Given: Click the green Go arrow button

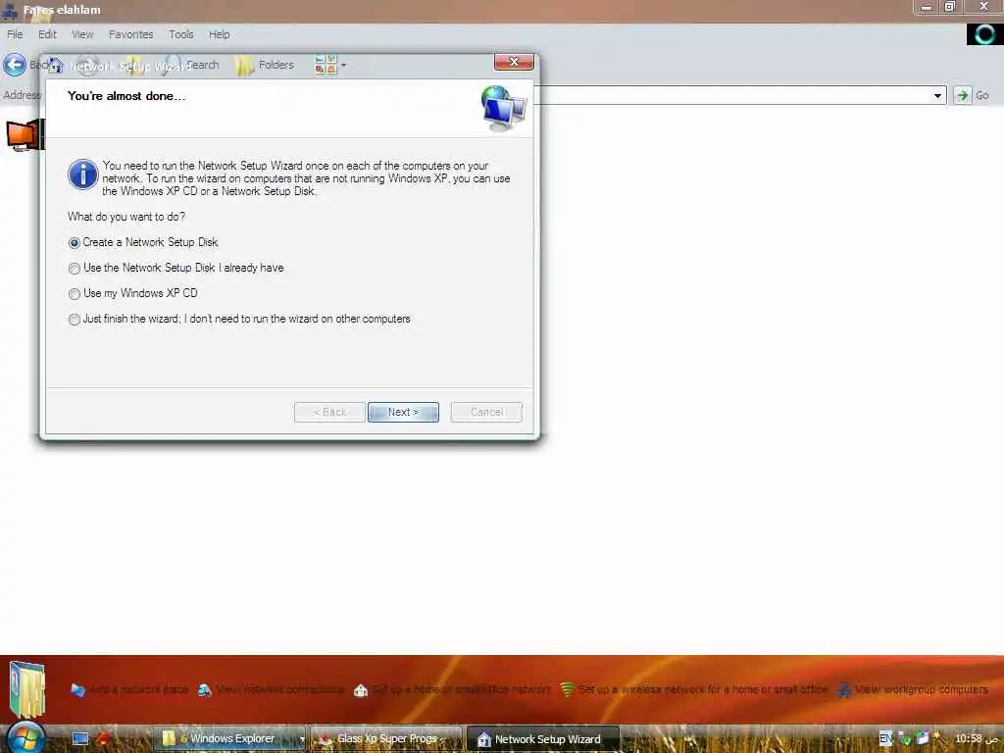Looking at the screenshot, I should [x=963, y=95].
